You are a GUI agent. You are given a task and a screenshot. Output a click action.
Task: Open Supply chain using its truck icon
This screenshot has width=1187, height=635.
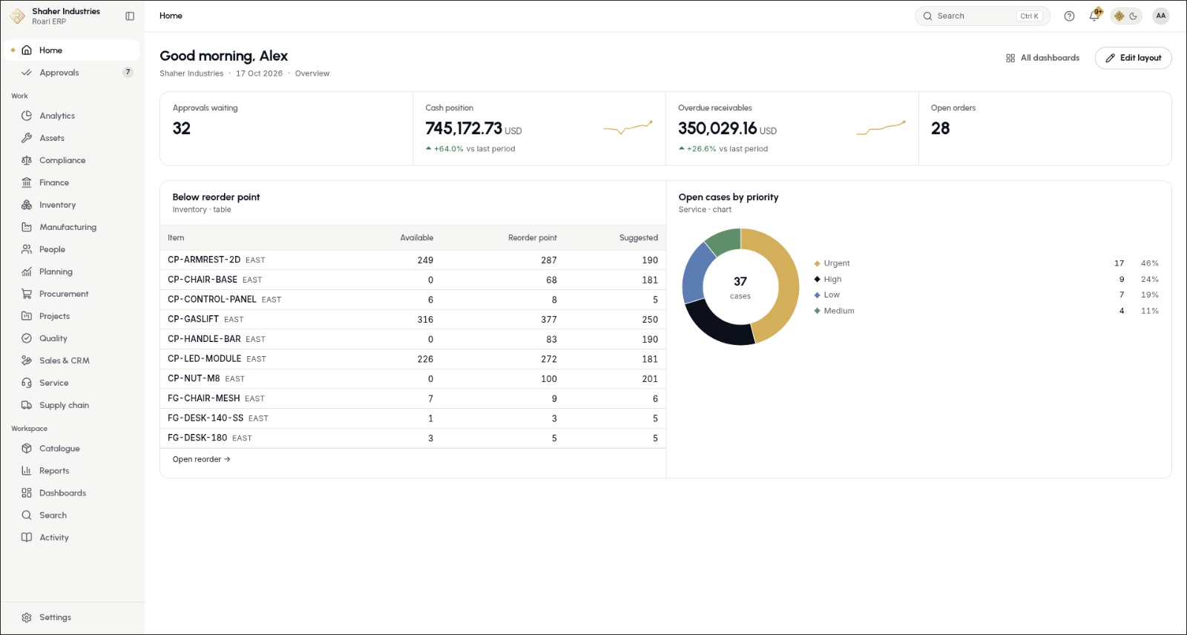click(27, 405)
